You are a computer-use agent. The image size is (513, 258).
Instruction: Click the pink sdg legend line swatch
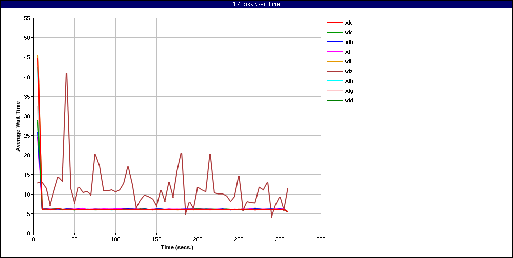[x=335, y=91]
